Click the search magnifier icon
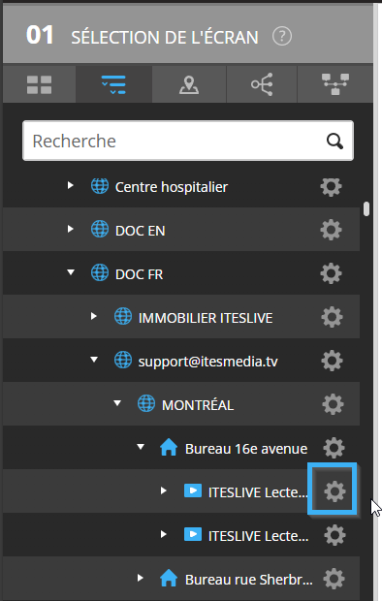 point(334,142)
